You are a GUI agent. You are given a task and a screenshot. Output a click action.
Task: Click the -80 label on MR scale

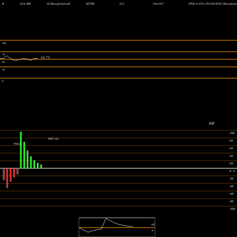pyautogui.click(x=231, y=201)
